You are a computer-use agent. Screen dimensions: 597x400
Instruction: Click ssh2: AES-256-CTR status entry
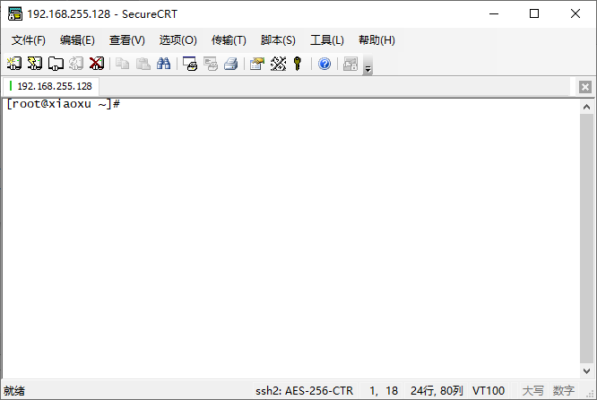[x=304, y=390]
